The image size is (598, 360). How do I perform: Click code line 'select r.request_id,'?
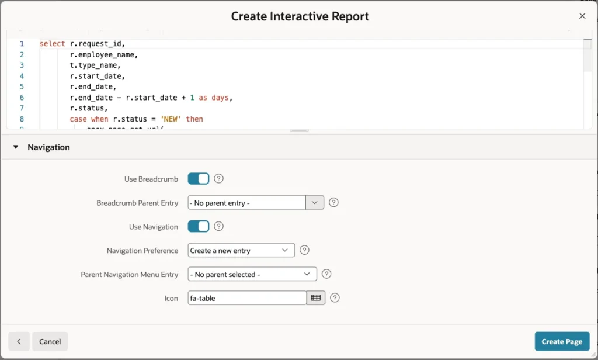point(82,44)
